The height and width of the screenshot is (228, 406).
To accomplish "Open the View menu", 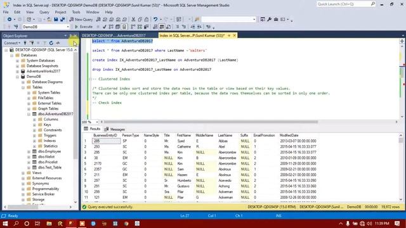I will tap(30, 12).
